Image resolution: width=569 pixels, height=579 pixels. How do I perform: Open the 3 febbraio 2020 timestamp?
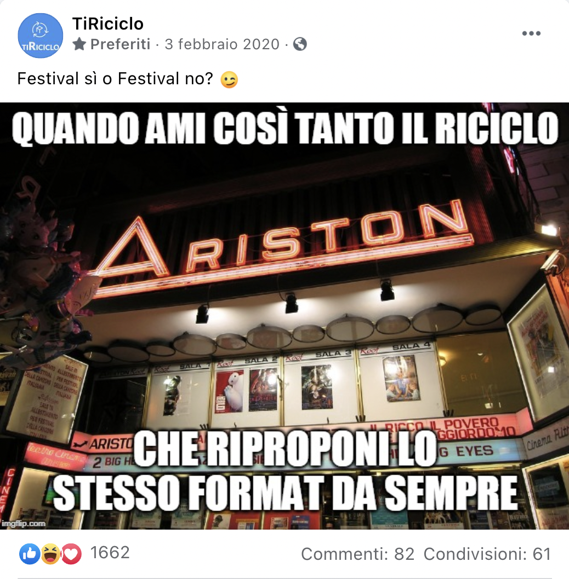(222, 44)
